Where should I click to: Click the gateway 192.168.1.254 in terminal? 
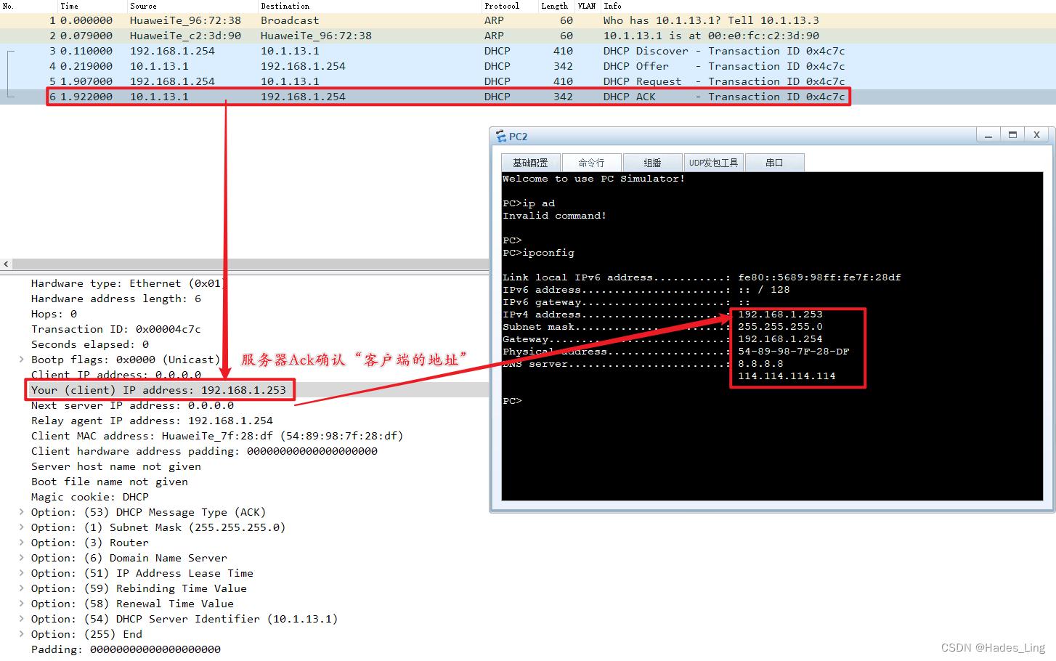tap(780, 339)
